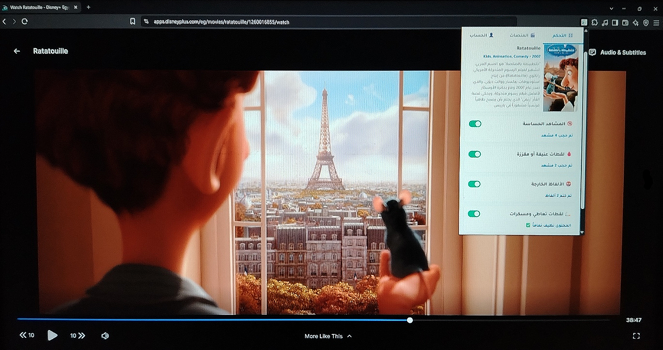Viewport: 663px width, 350px height.
Task: Close the Watch Ratatouille tab
Action: pyautogui.click(x=76, y=8)
